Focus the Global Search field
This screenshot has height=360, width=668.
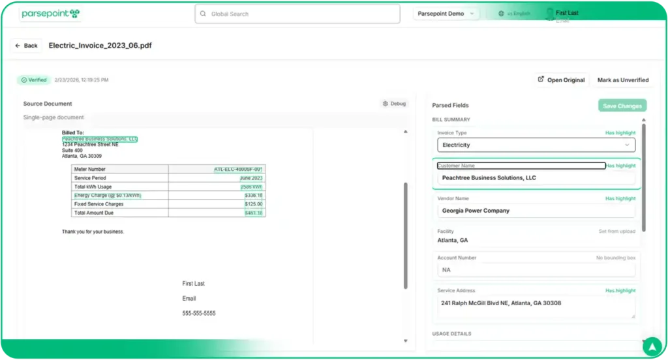tap(300, 14)
